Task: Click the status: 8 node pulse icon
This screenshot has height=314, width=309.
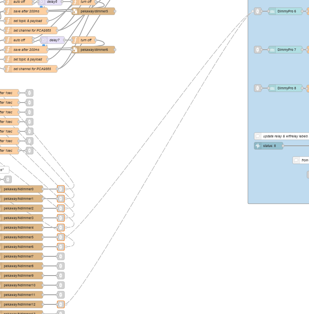Action: (258, 146)
